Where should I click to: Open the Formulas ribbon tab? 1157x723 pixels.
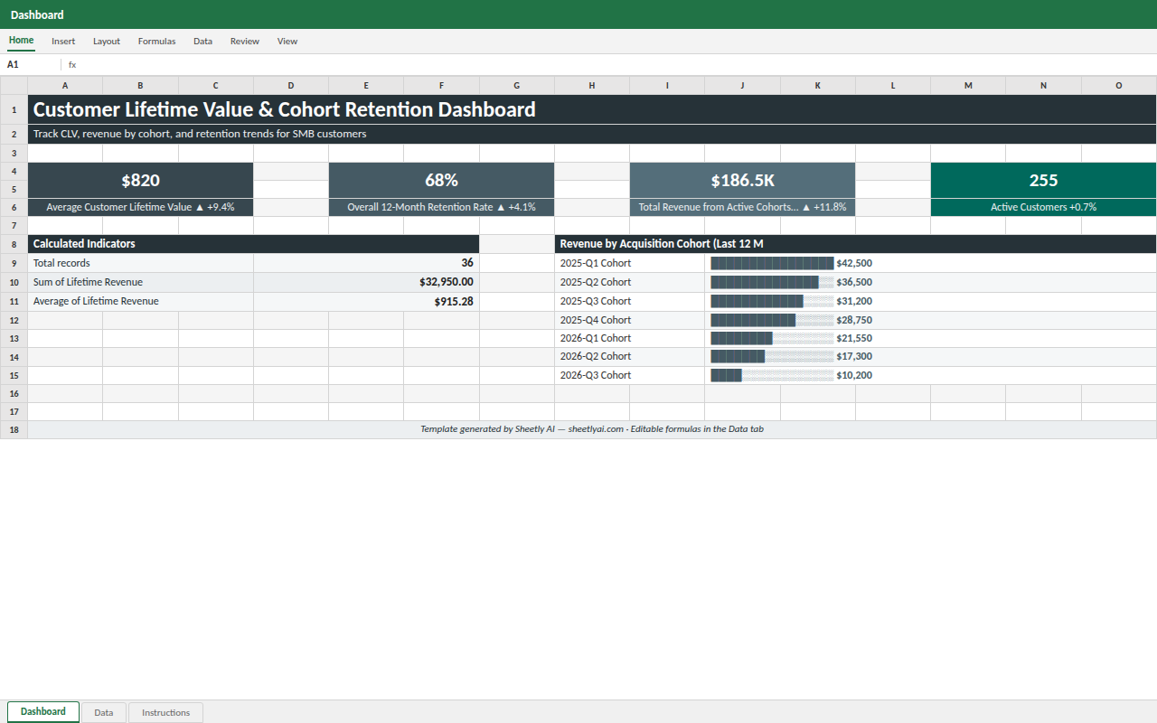tap(156, 41)
